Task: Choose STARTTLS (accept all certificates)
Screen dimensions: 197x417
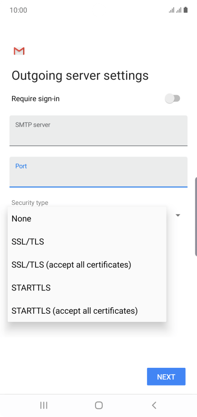Action: (x=87, y=310)
